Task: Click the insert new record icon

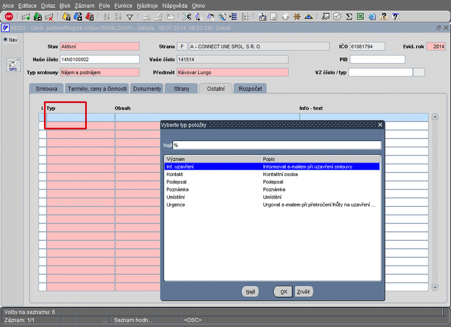Action: click(x=26, y=17)
